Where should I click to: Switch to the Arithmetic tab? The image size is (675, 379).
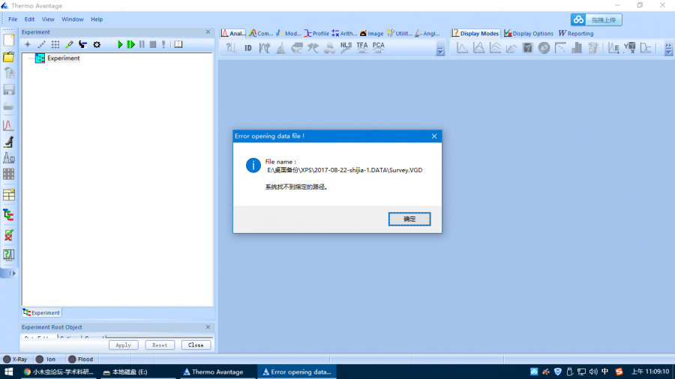tap(344, 33)
